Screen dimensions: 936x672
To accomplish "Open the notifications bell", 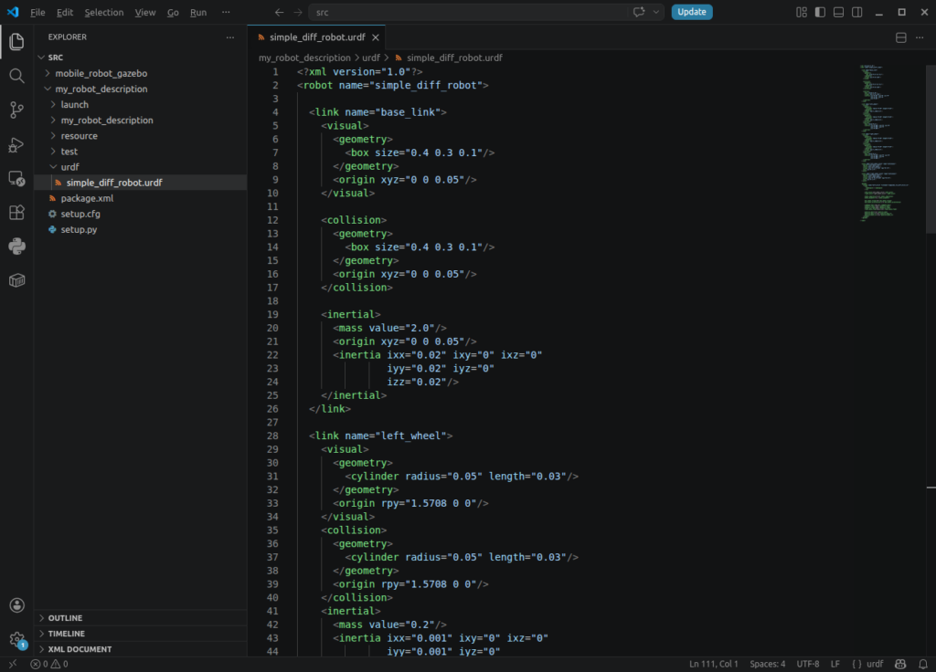I will (x=923, y=664).
